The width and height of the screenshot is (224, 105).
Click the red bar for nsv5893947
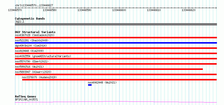(x=116, y=74)
